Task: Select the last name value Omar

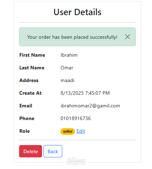Action: pyautogui.click(x=67, y=68)
